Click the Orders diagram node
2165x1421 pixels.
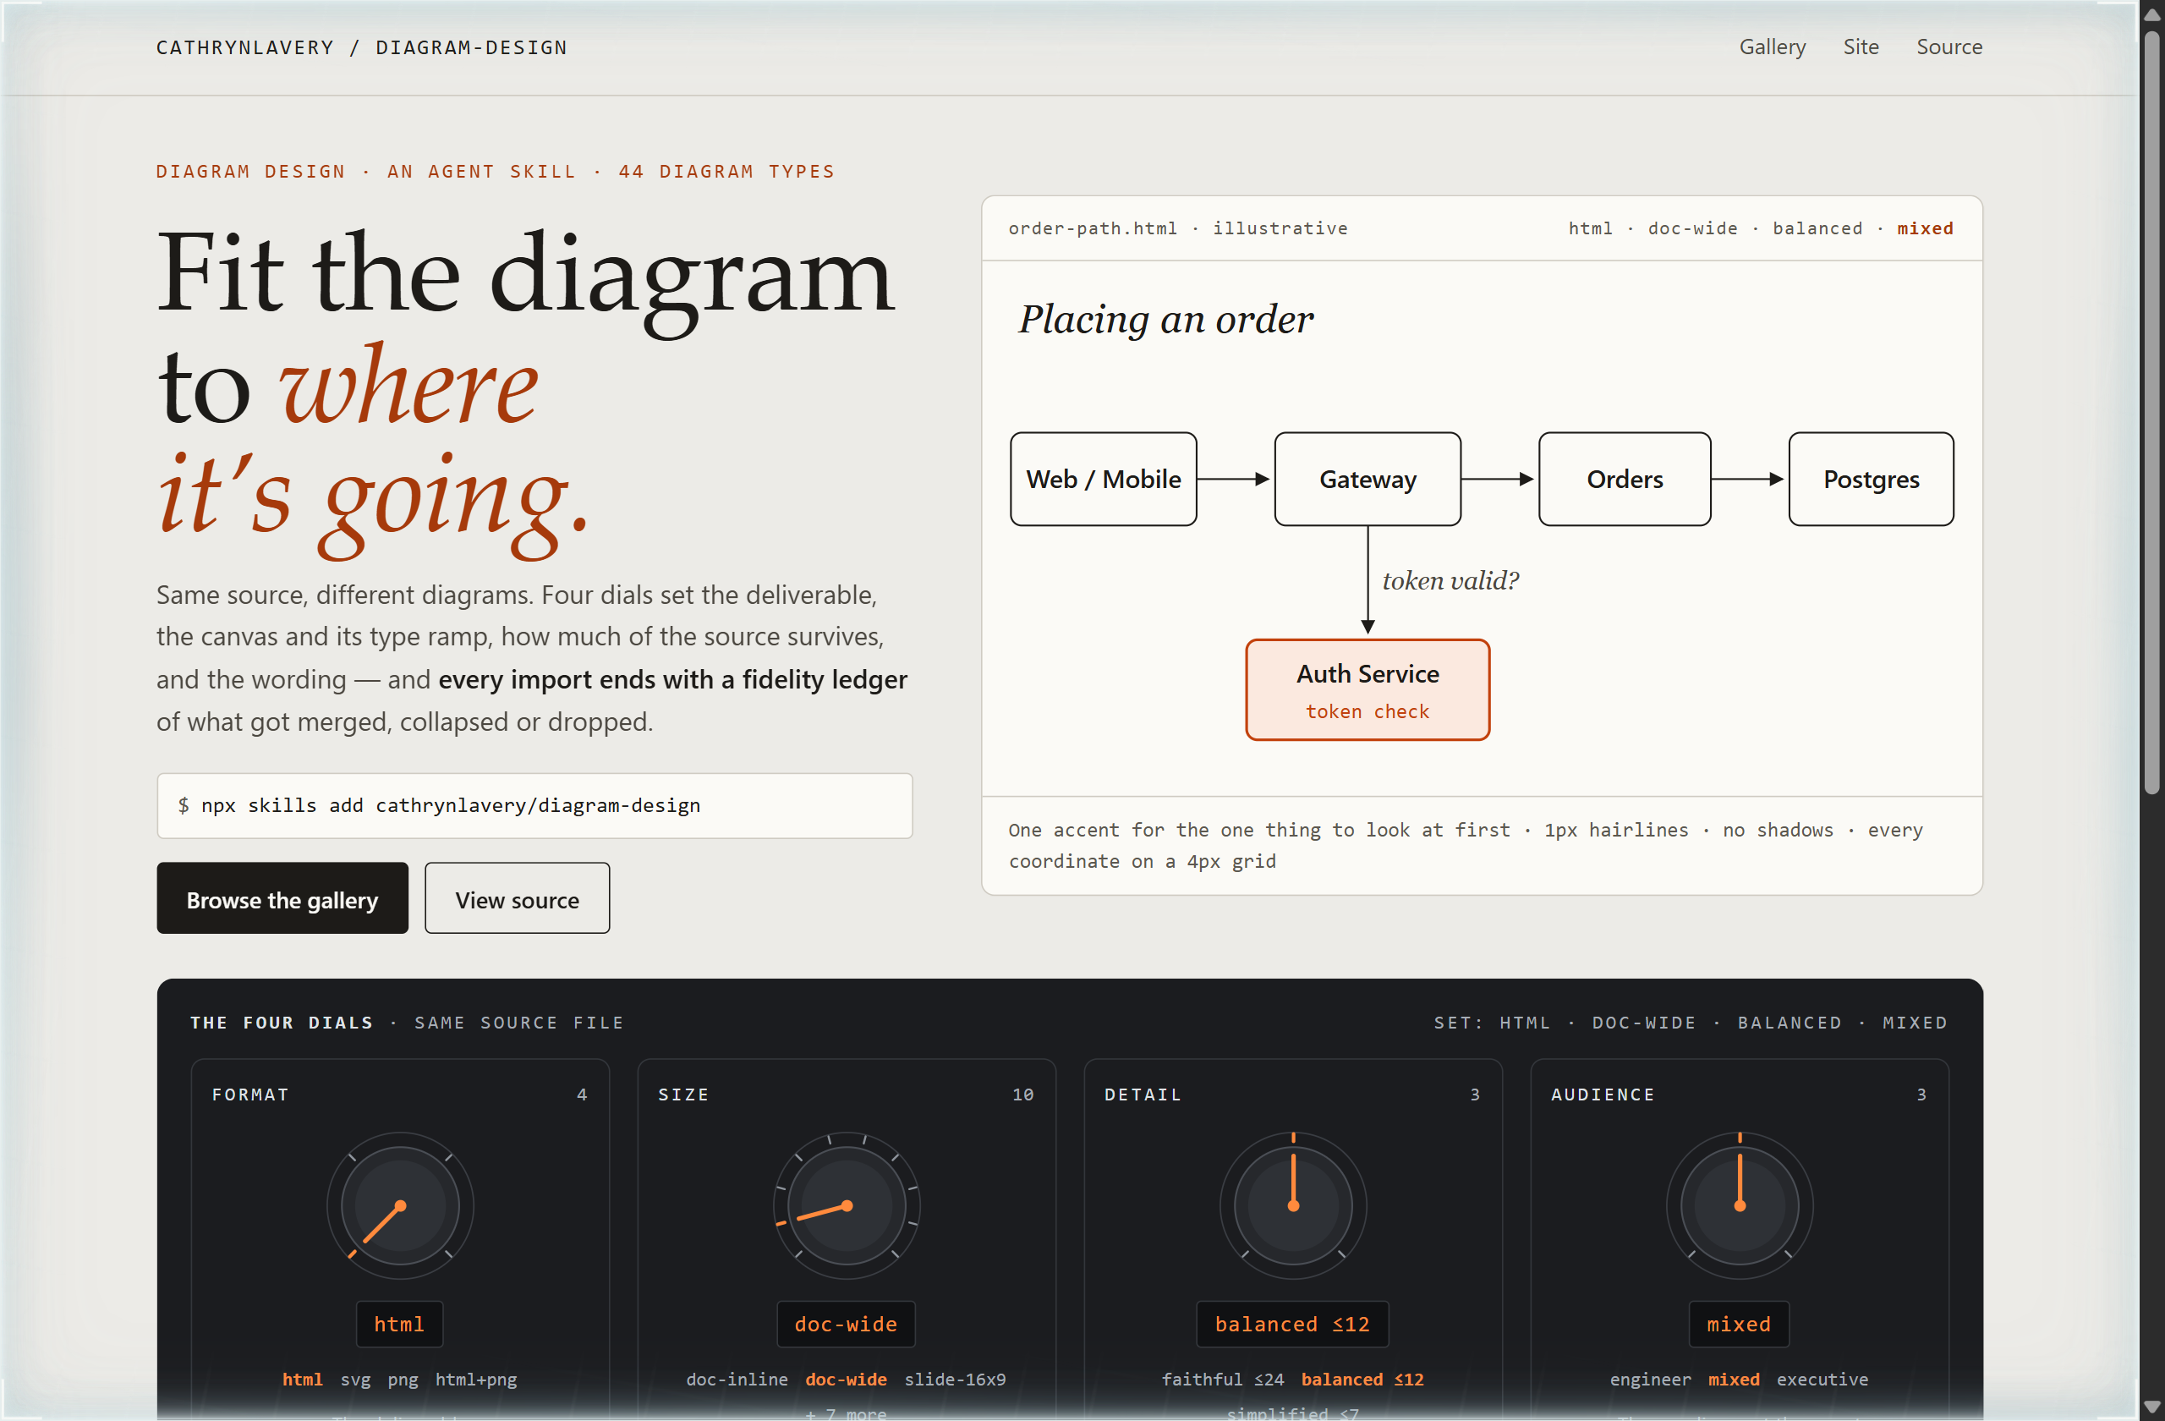(1625, 479)
